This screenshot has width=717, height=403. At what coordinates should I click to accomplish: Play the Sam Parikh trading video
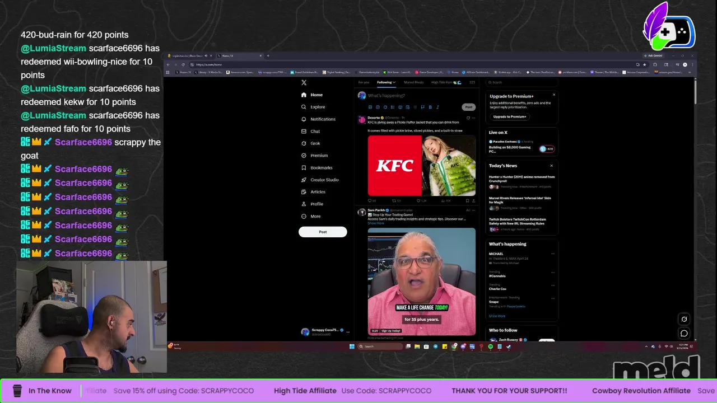coord(422,282)
